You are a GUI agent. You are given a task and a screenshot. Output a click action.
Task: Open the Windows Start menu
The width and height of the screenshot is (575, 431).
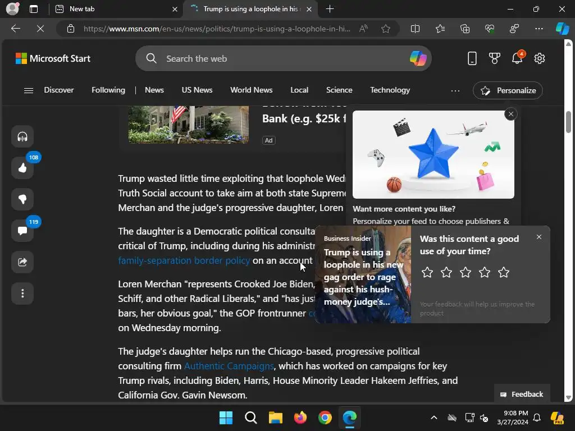(226, 418)
